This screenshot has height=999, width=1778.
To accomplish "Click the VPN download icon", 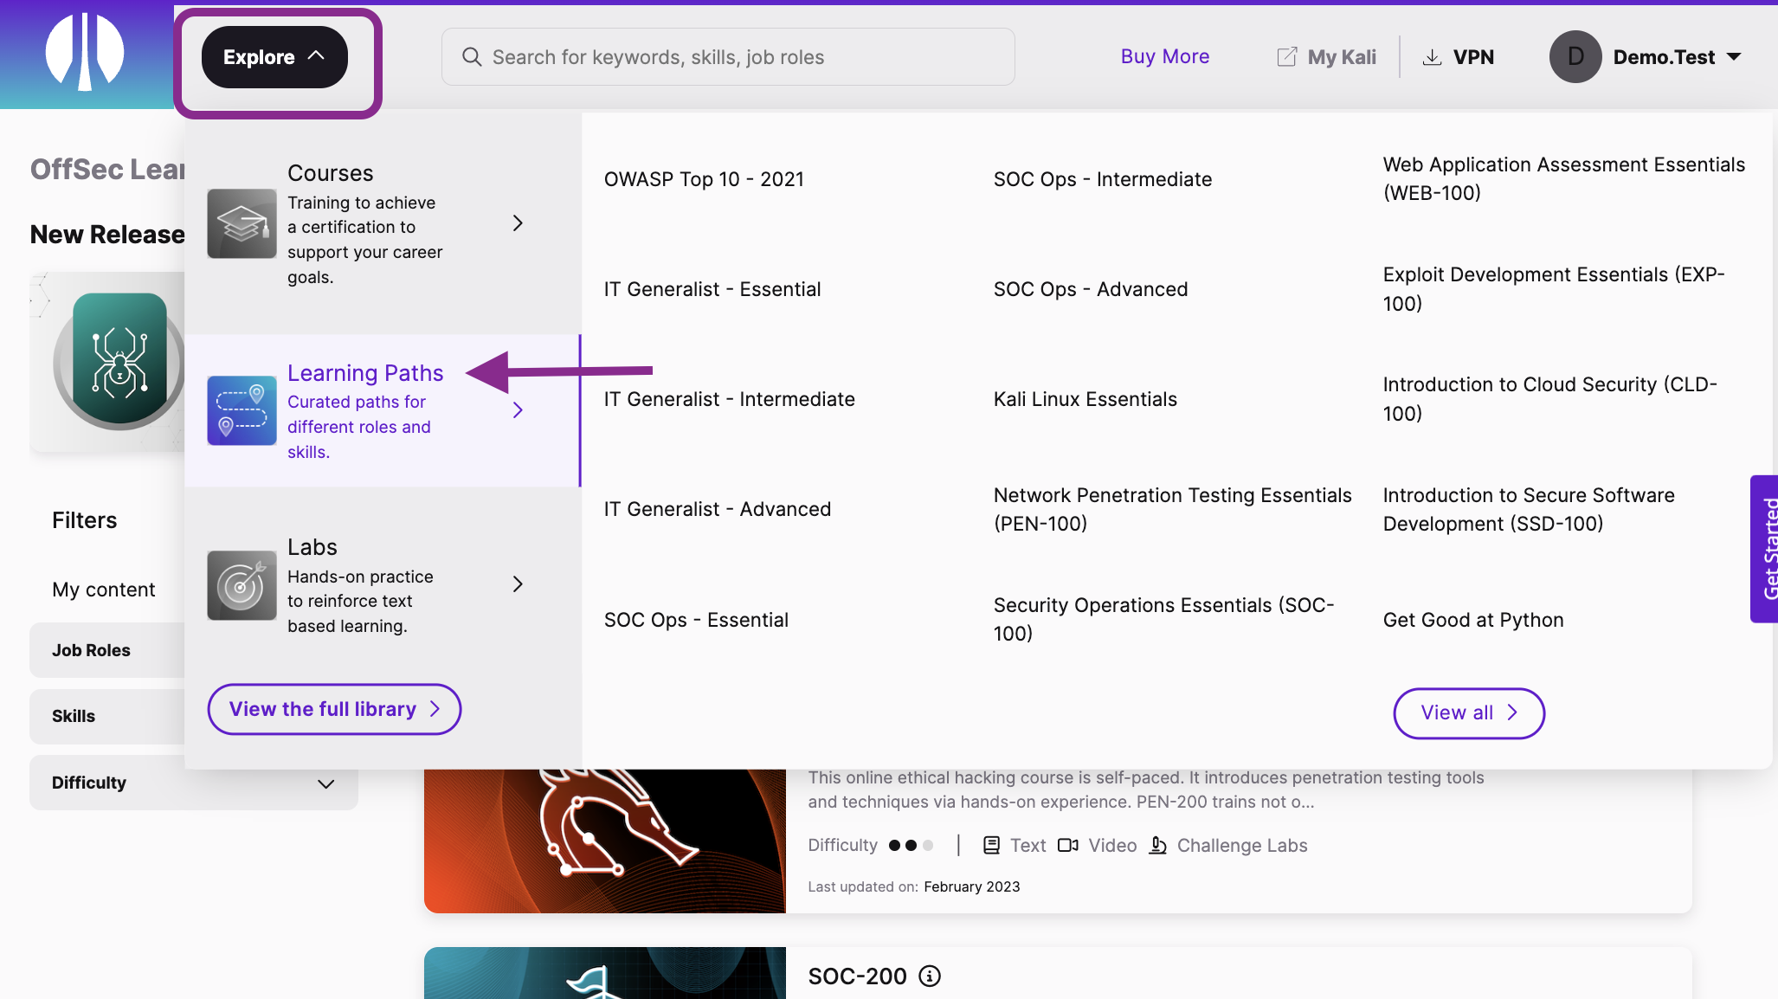I will point(1432,56).
